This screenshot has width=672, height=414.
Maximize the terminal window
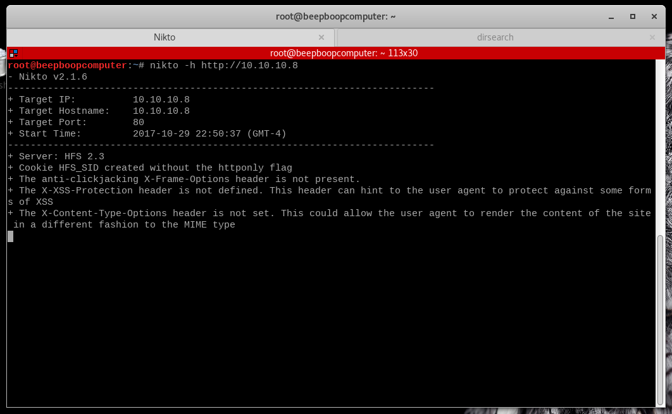[633, 16]
